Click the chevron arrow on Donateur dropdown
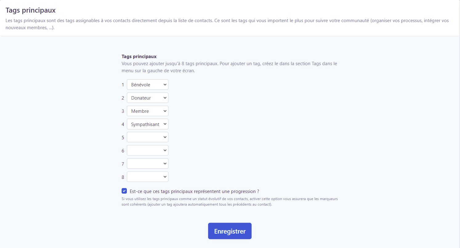 pyautogui.click(x=165, y=98)
